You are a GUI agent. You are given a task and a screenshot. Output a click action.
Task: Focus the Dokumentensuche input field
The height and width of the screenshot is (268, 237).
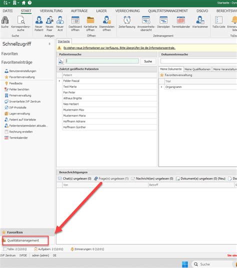(x=198, y=61)
